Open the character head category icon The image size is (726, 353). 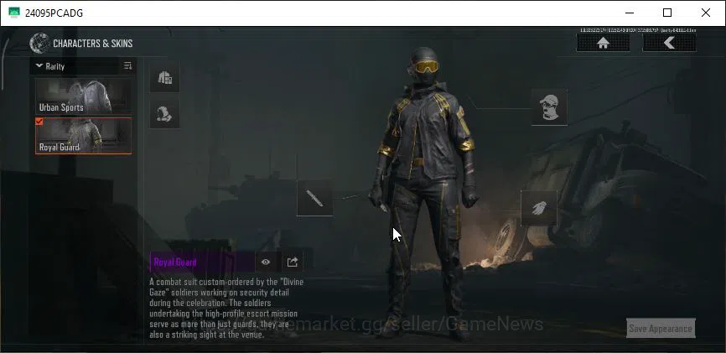click(x=165, y=113)
